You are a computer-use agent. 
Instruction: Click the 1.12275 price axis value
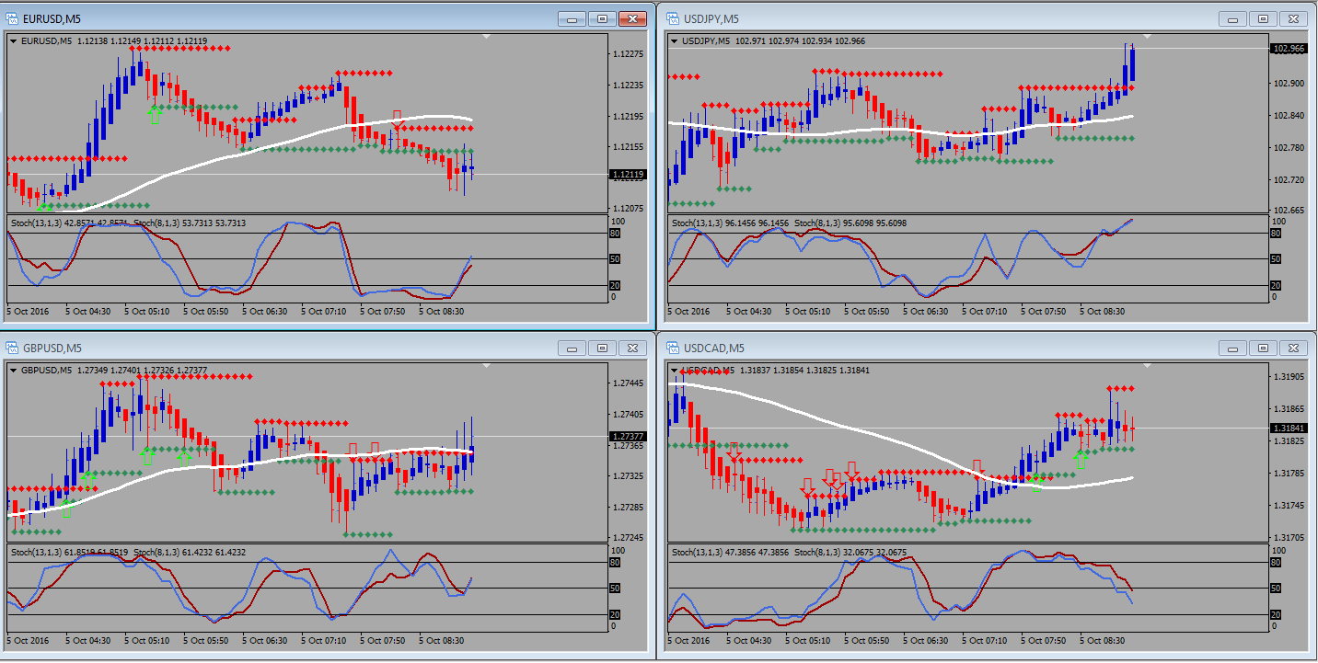[x=628, y=54]
